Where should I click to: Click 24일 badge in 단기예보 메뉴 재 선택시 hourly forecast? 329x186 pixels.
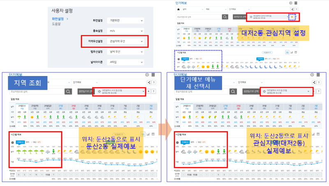coord(185,142)
